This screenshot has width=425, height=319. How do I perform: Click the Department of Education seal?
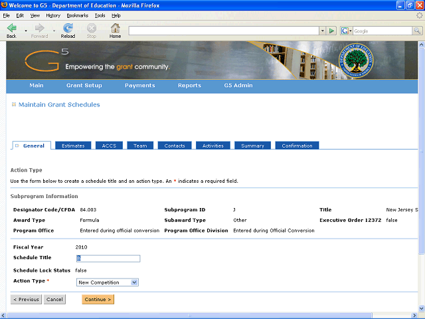[356, 60]
